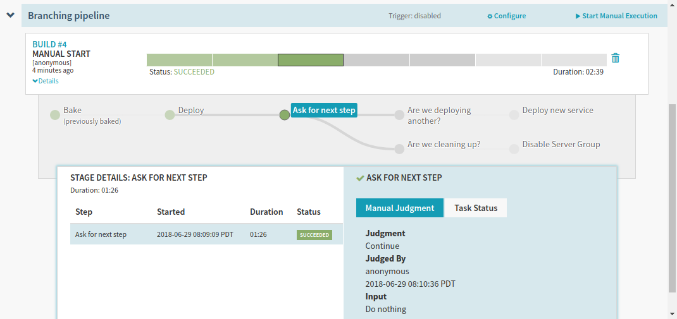Click the Configure gear link

[506, 16]
